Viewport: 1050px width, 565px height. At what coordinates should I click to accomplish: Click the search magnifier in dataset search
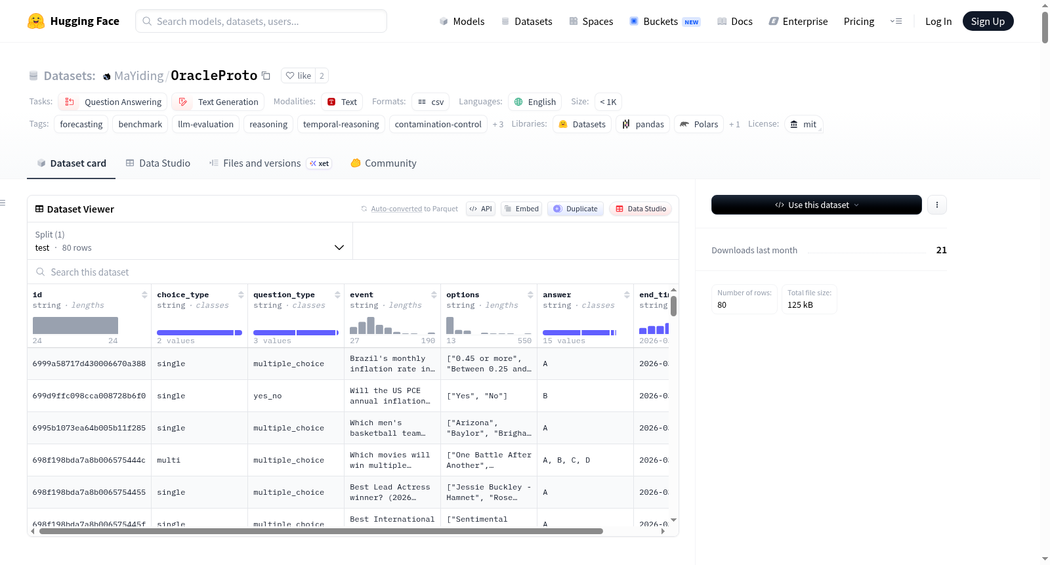point(41,272)
